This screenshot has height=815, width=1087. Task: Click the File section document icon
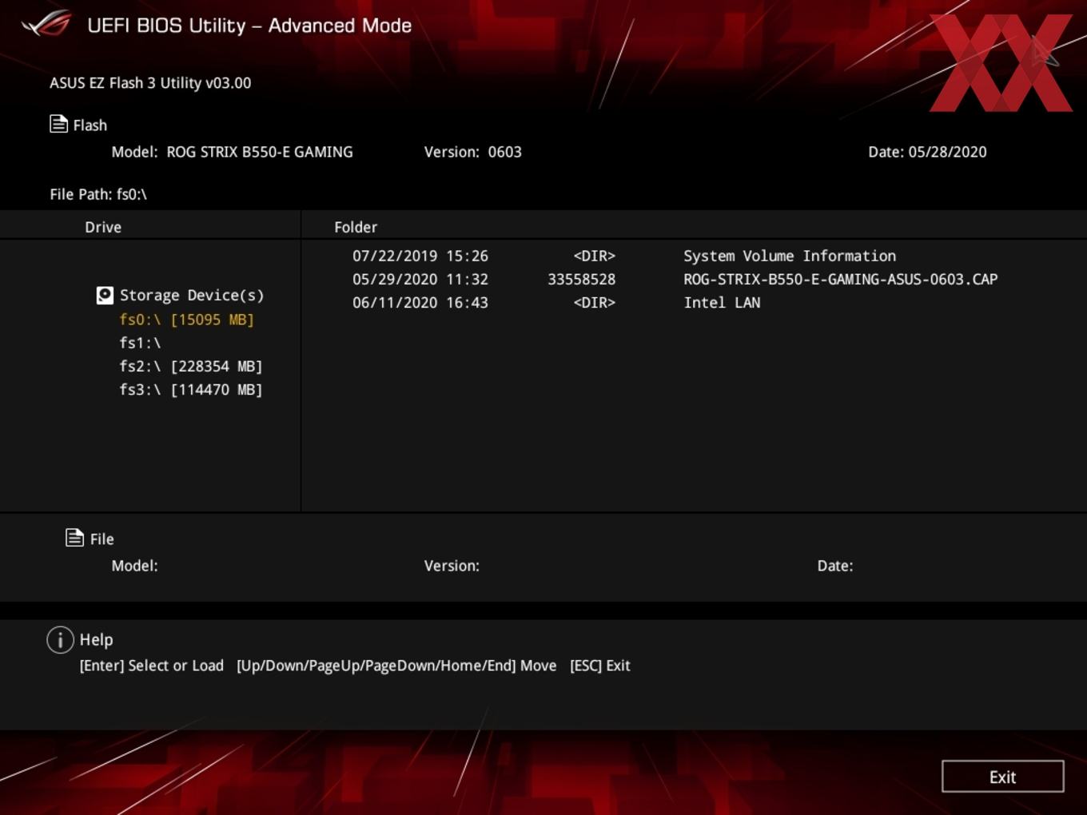click(x=74, y=538)
